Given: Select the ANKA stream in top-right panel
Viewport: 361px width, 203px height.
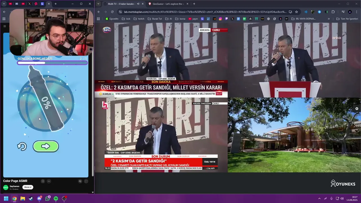Looking at the screenshot, I should click(294, 60).
